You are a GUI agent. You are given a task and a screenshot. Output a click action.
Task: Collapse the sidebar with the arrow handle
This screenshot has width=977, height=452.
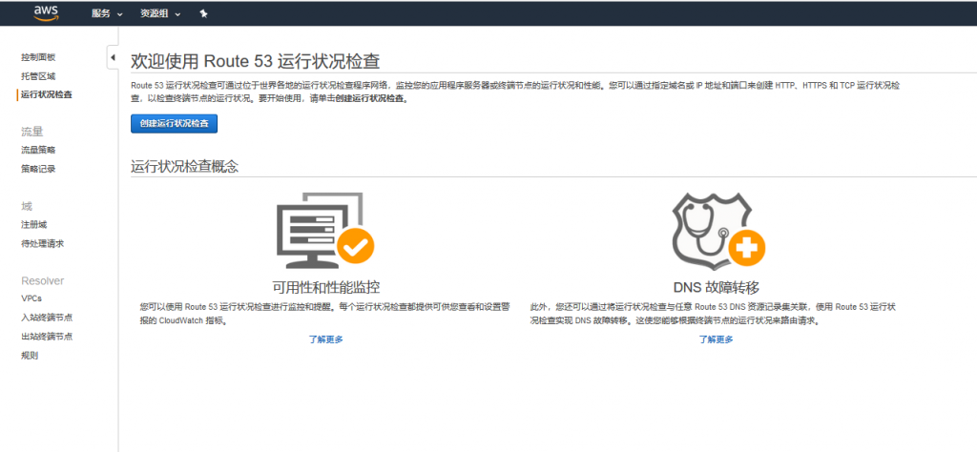tap(113, 57)
